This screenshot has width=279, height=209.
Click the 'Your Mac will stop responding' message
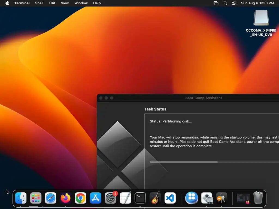214,142
